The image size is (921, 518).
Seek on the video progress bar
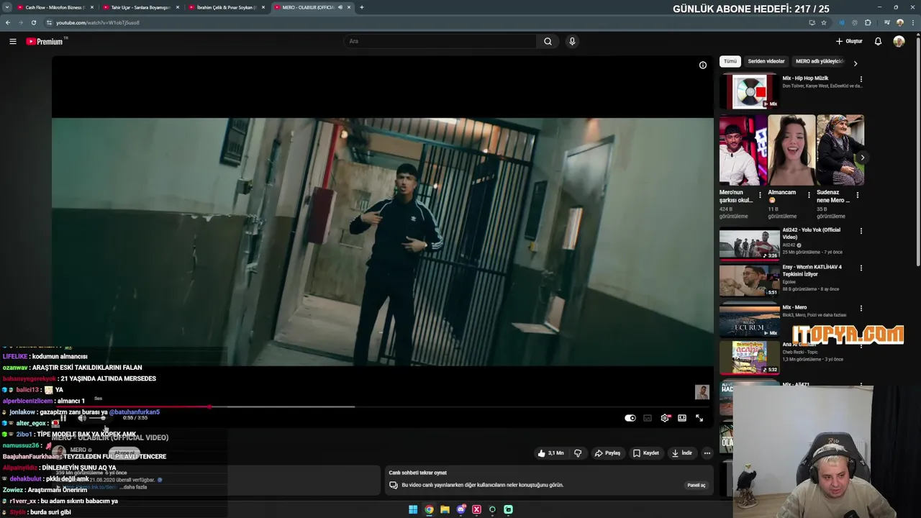pyautogui.click(x=381, y=406)
